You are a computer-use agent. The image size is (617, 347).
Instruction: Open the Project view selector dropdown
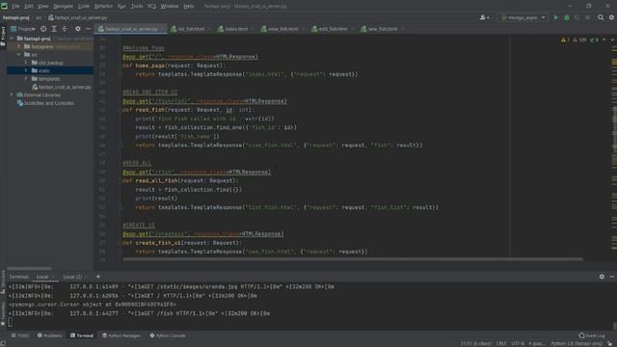[23, 29]
